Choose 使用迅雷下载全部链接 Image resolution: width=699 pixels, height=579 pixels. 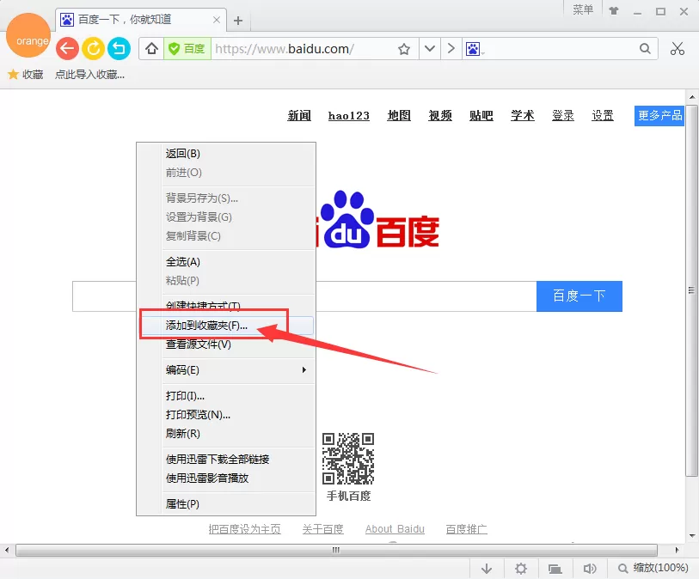click(x=226, y=460)
